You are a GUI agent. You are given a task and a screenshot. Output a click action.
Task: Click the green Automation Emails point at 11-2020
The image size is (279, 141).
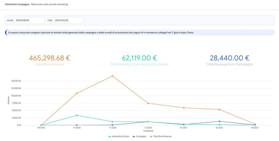tap(112, 122)
